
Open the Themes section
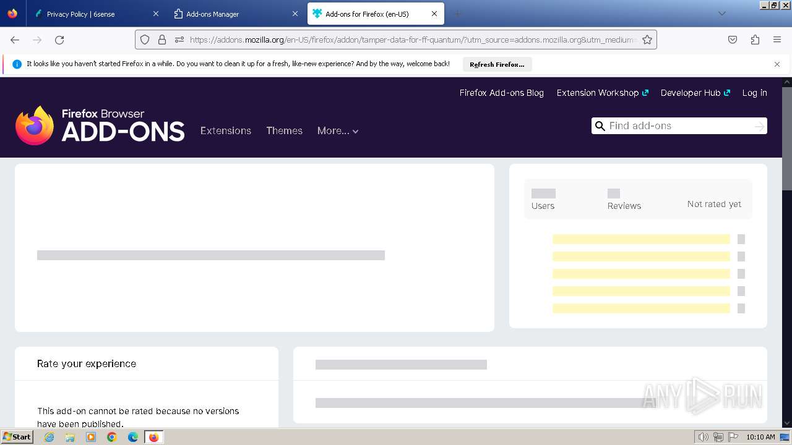[284, 130]
